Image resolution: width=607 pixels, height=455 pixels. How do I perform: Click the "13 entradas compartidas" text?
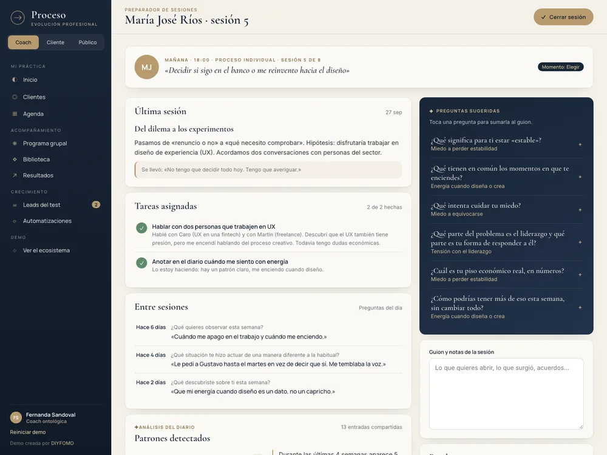[371, 427]
